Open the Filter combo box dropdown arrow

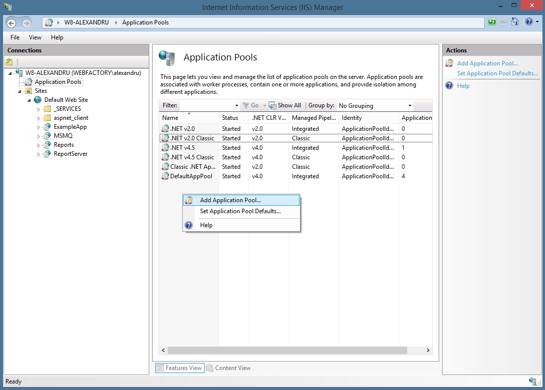coord(237,106)
